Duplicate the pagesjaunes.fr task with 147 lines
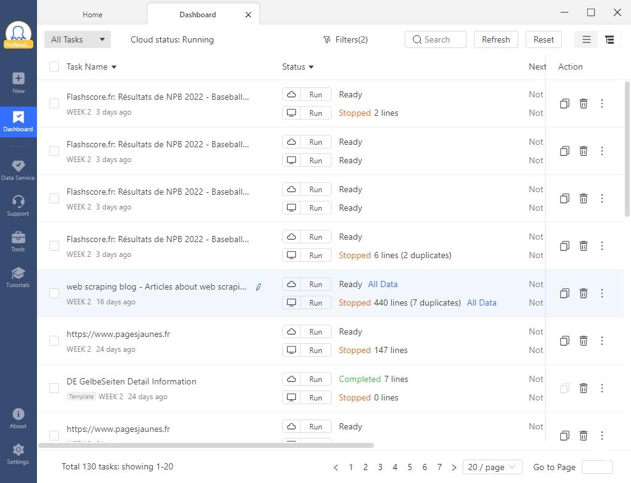The image size is (631, 483). (564, 341)
